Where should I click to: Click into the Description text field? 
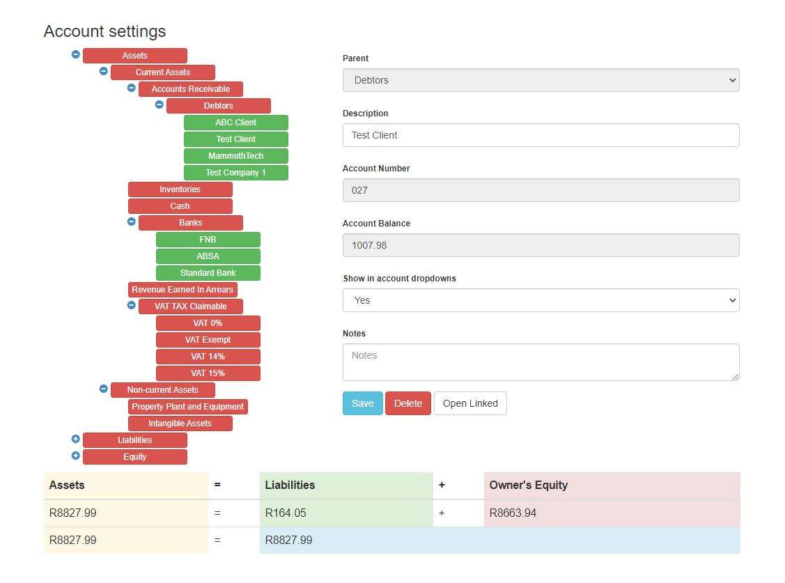point(541,135)
